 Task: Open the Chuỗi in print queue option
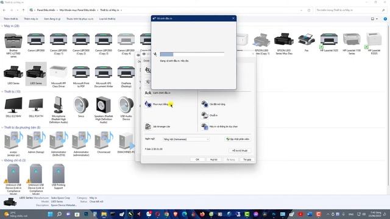coord(210,115)
